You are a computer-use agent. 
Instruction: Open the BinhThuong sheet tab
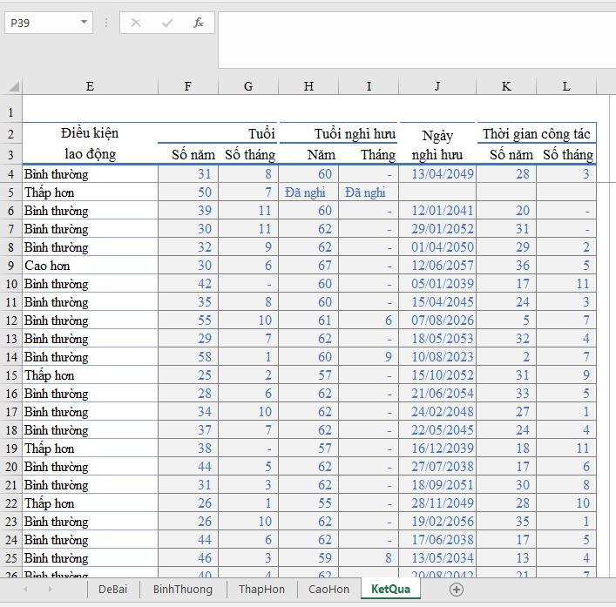[x=182, y=590]
